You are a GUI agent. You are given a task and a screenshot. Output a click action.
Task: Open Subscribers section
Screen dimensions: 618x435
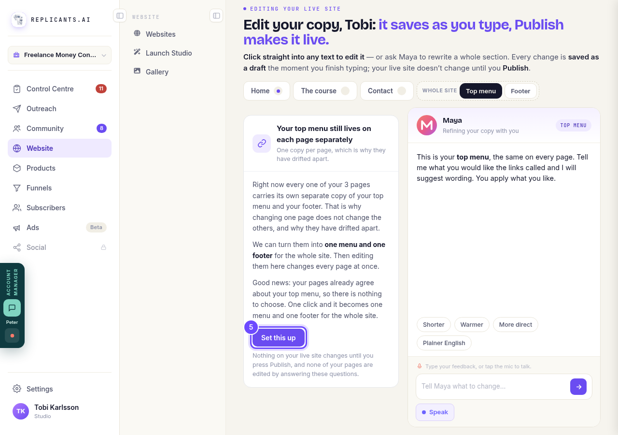(x=59, y=207)
